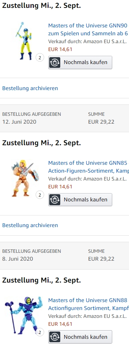The width and height of the screenshot is (129, 348).
Task: Select the quantity badge on the He-Man figure image
Action: pyautogui.click(x=40, y=195)
